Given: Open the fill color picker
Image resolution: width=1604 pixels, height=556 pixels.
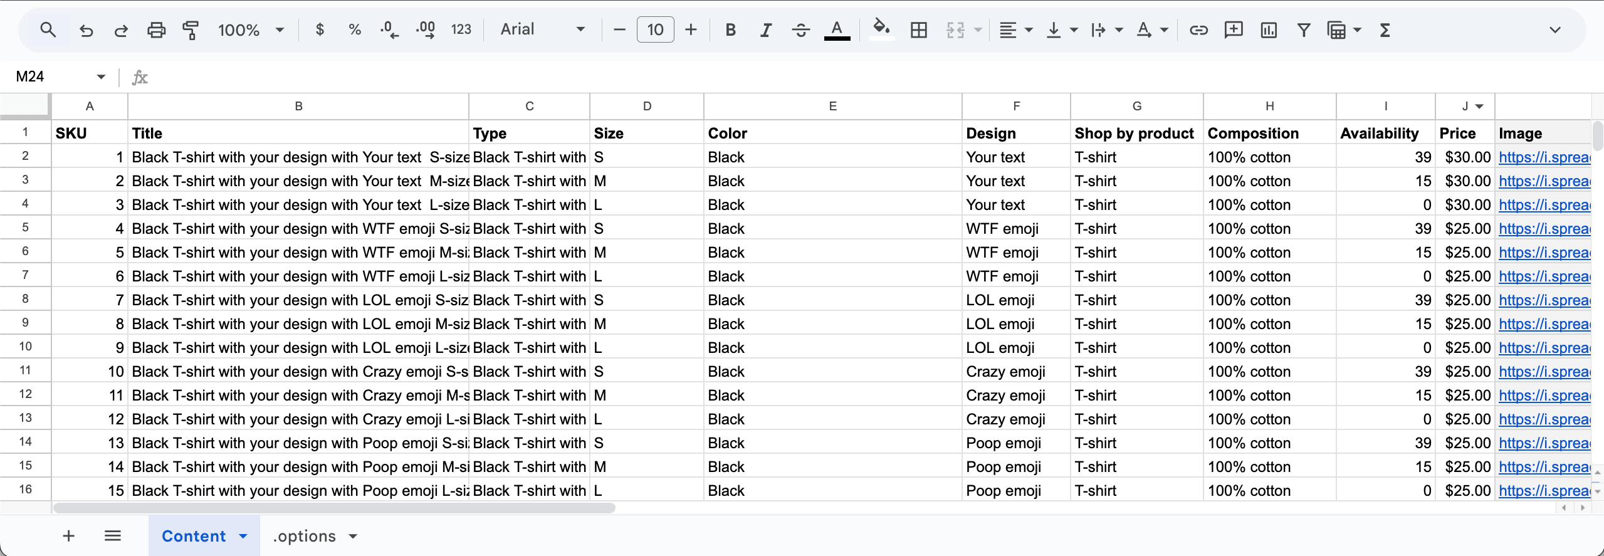Looking at the screenshot, I should pos(882,29).
